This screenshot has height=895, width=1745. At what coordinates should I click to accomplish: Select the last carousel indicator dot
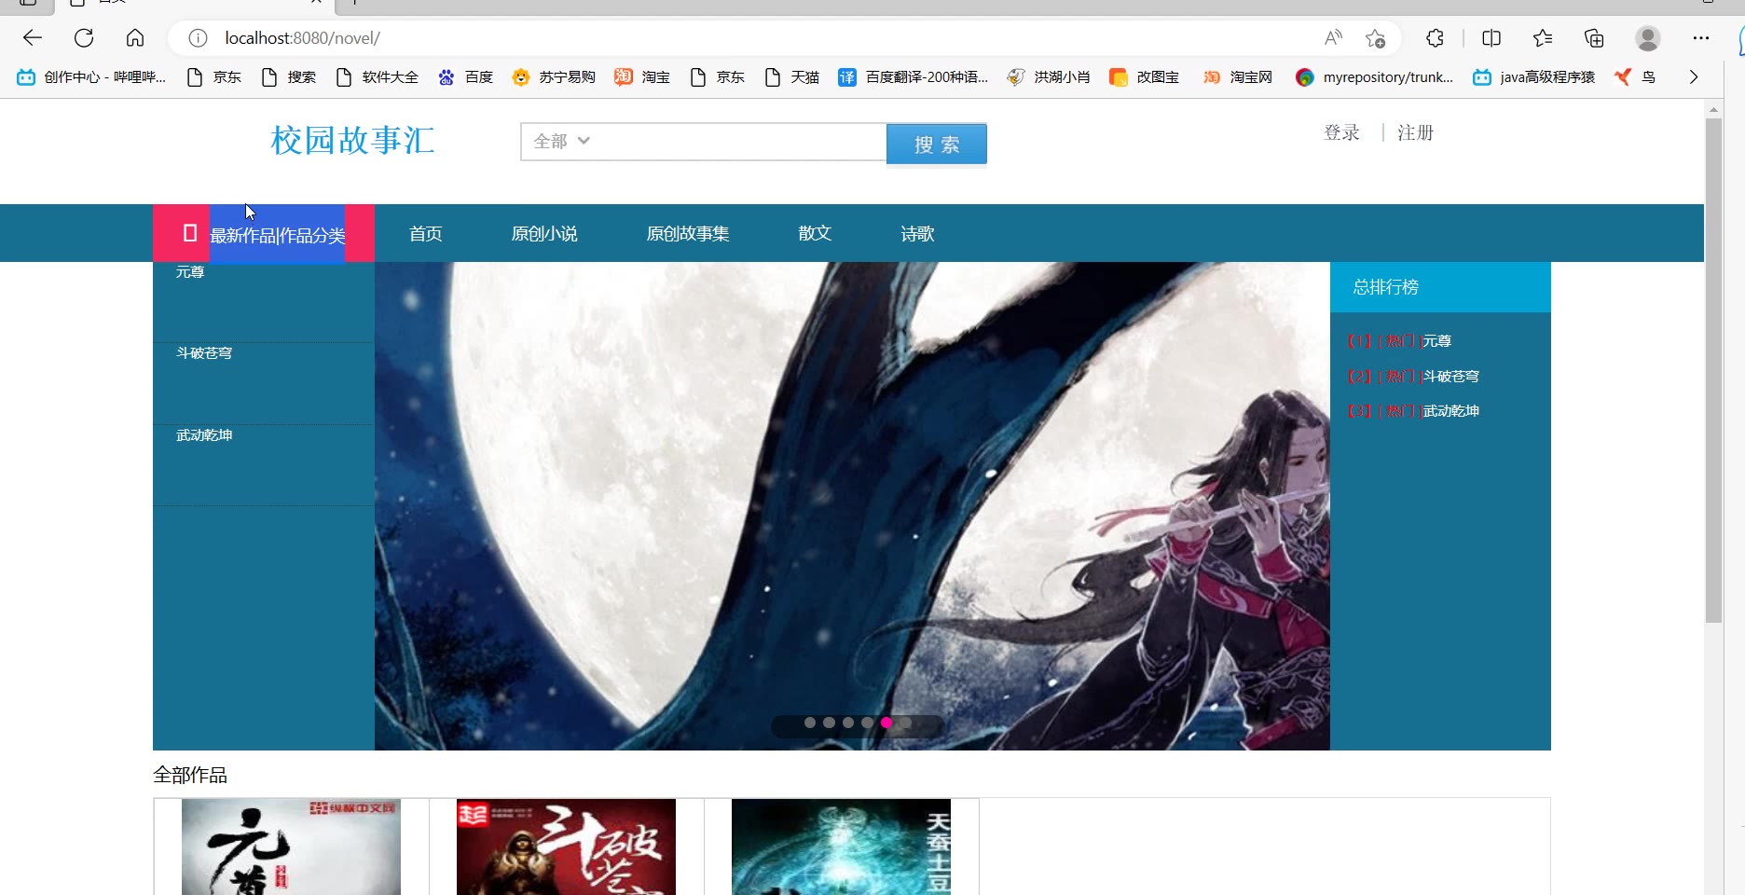[905, 723]
